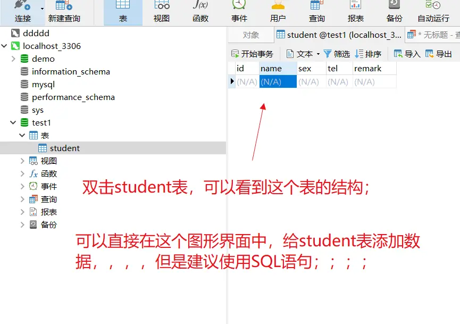Click the 导出 export button

pos(438,54)
